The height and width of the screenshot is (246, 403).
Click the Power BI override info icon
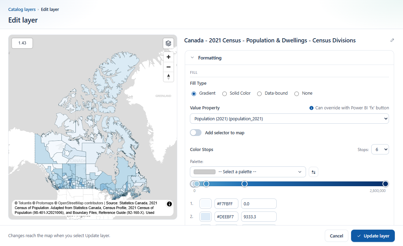point(311,108)
